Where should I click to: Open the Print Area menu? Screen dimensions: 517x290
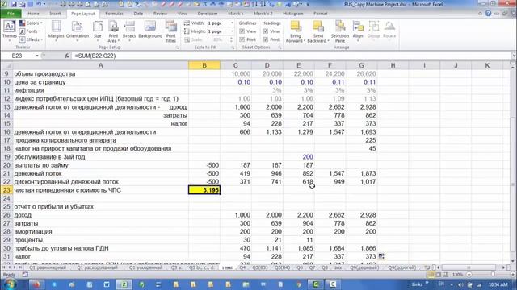(x=113, y=31)
